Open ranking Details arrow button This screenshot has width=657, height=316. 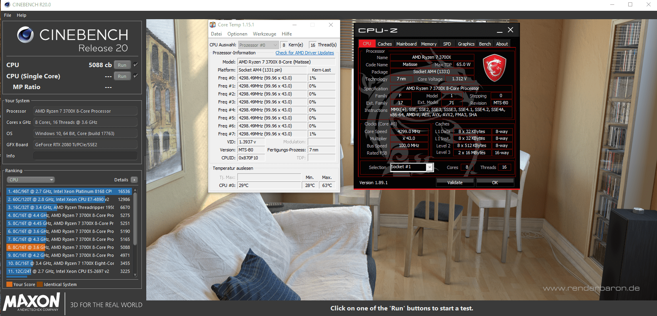(x=134, y=180)
